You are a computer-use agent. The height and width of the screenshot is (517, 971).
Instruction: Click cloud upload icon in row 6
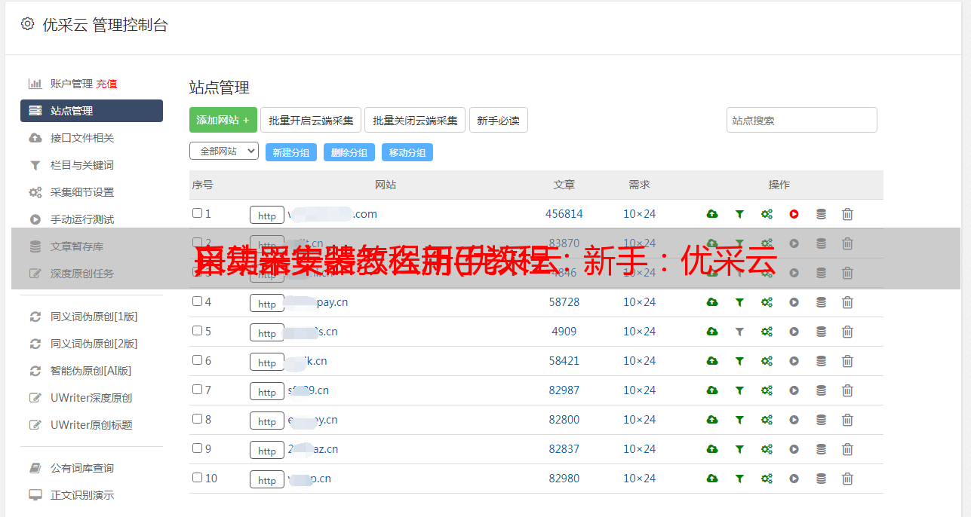click(712, 361)
